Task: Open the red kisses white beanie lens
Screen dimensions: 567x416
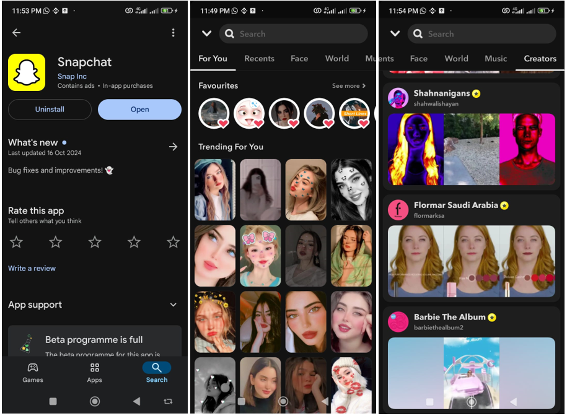Action: (x=351, y=385)
